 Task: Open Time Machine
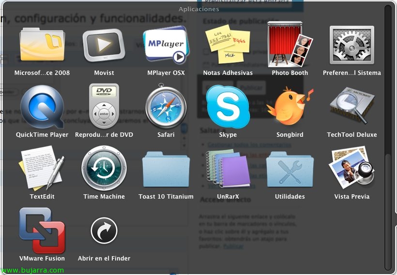(104, 169)
